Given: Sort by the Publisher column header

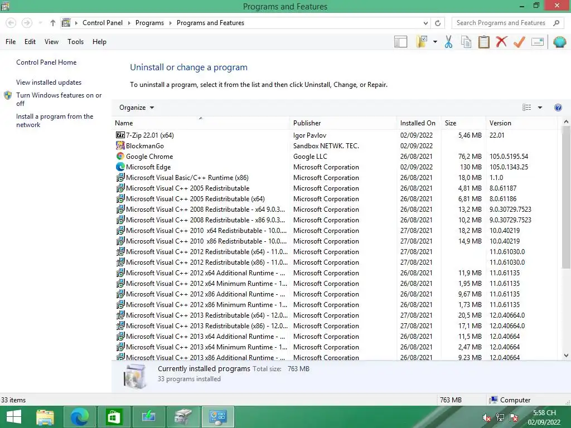Looking at the screenshot, I should click(x=343, y=123).
